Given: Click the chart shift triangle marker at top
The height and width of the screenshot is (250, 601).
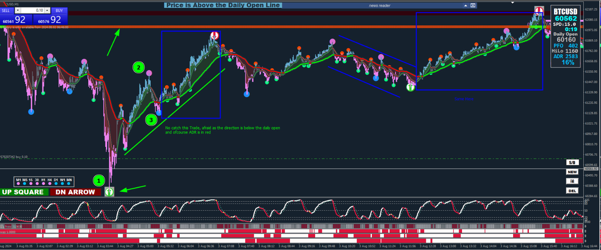Looking at the screenshot, I should [x=513, y=2].
